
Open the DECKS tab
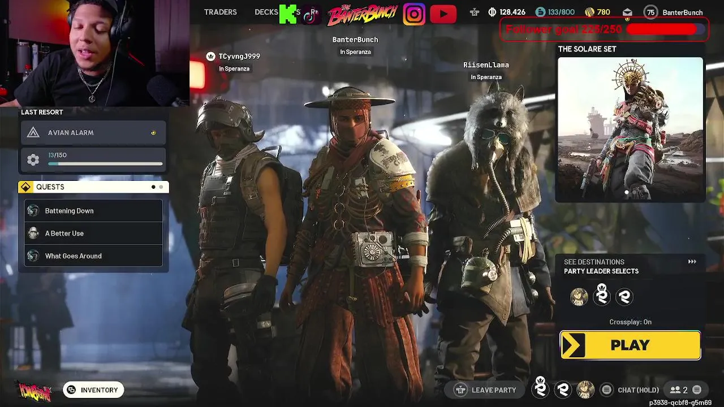click(x=266, y=12)
